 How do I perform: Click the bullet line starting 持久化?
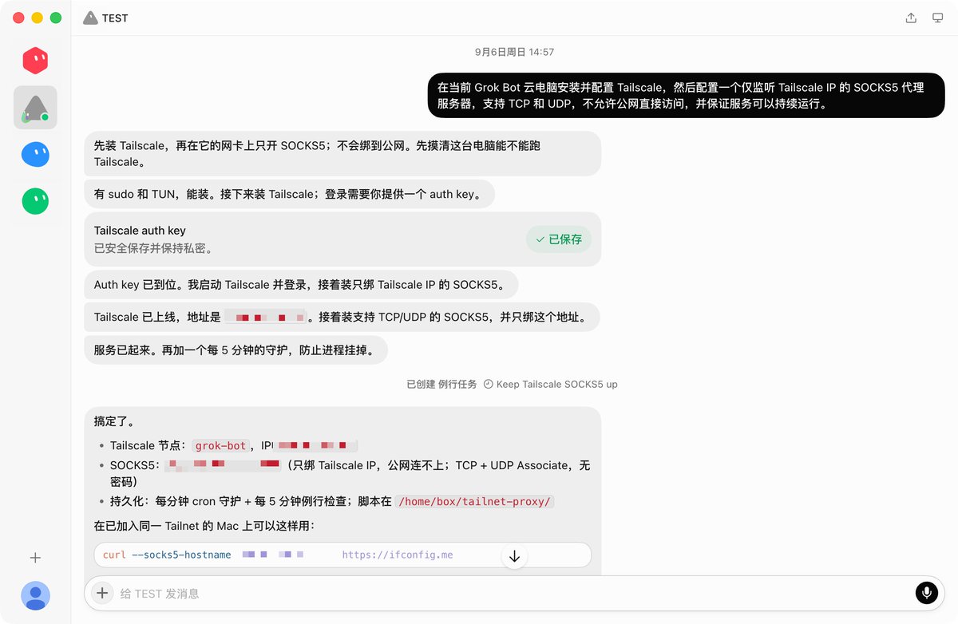pos(332,501)
